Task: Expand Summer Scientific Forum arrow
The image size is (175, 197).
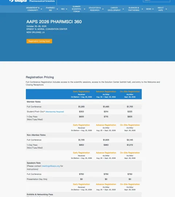Action: (x=85, y=9)
